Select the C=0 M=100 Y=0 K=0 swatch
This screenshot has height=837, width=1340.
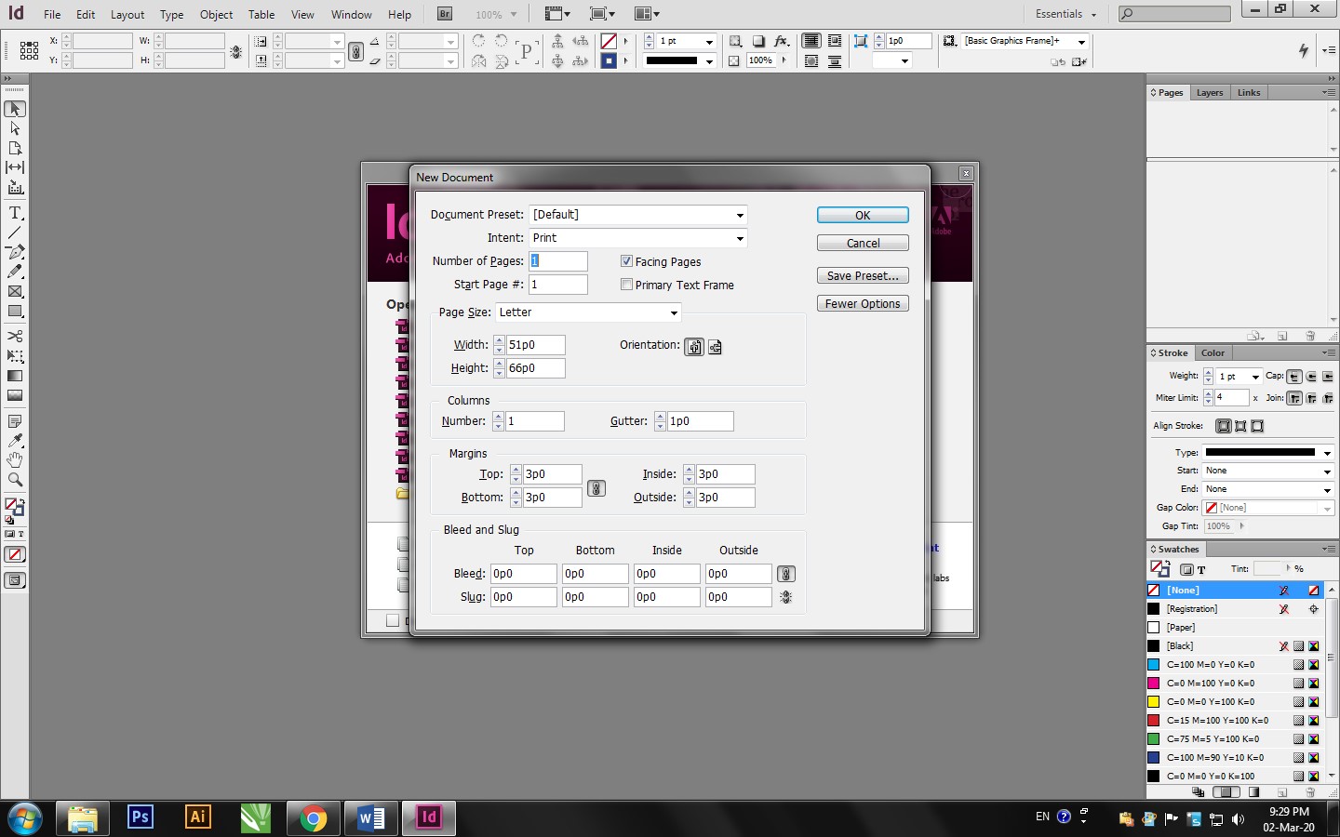pyautogui.click(x=1210, y=684)
